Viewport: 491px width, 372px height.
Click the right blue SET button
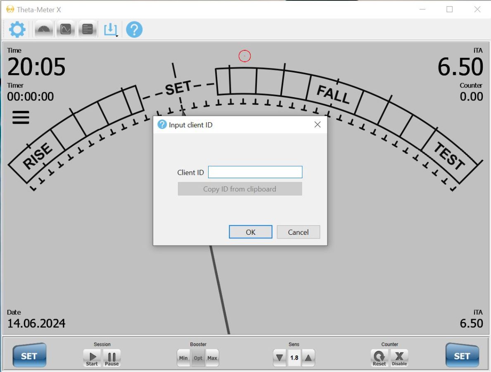tap(462, 355)
